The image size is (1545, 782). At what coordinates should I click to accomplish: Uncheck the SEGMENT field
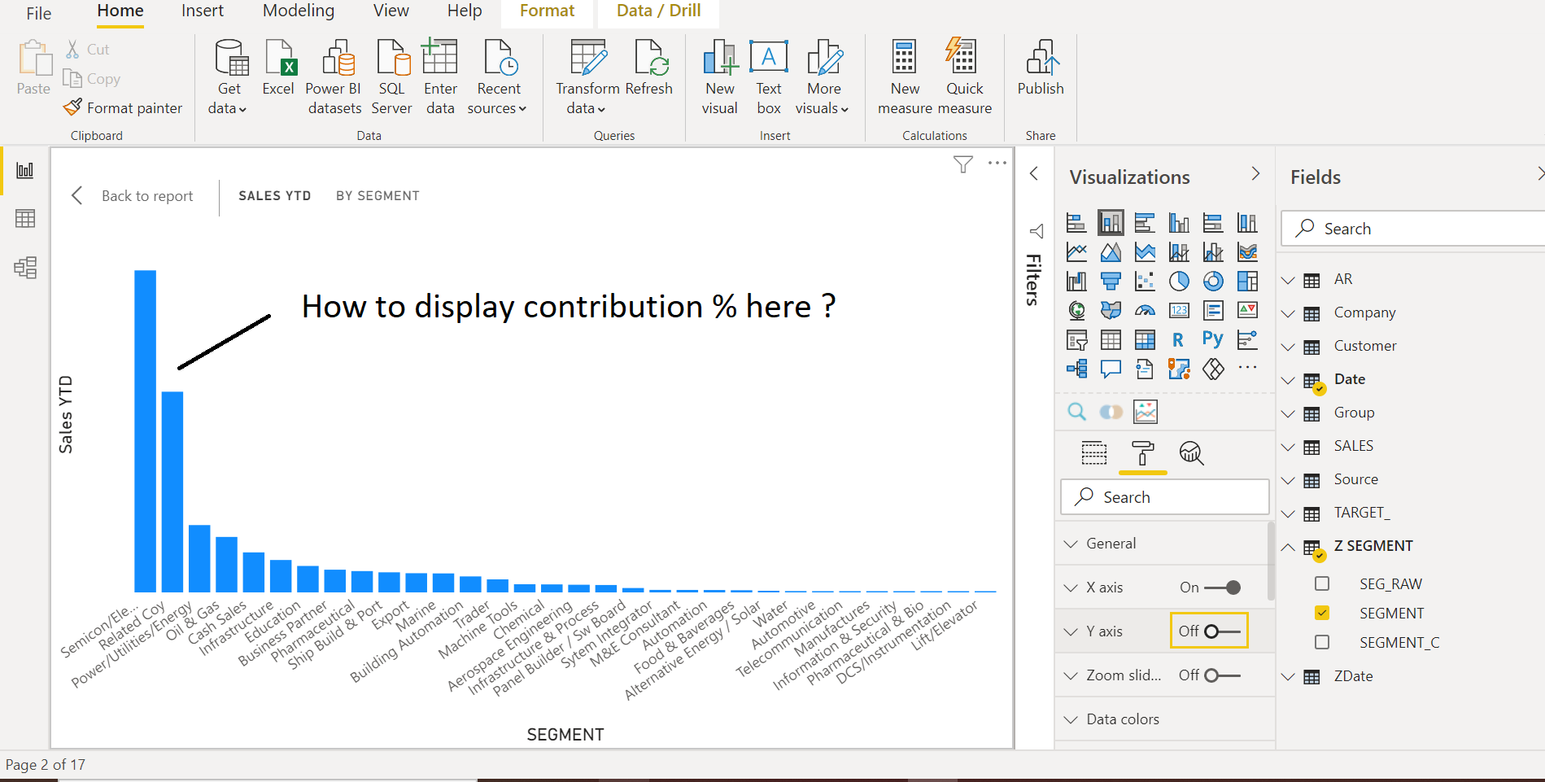pyautogui.click(x=1322, y=613)
